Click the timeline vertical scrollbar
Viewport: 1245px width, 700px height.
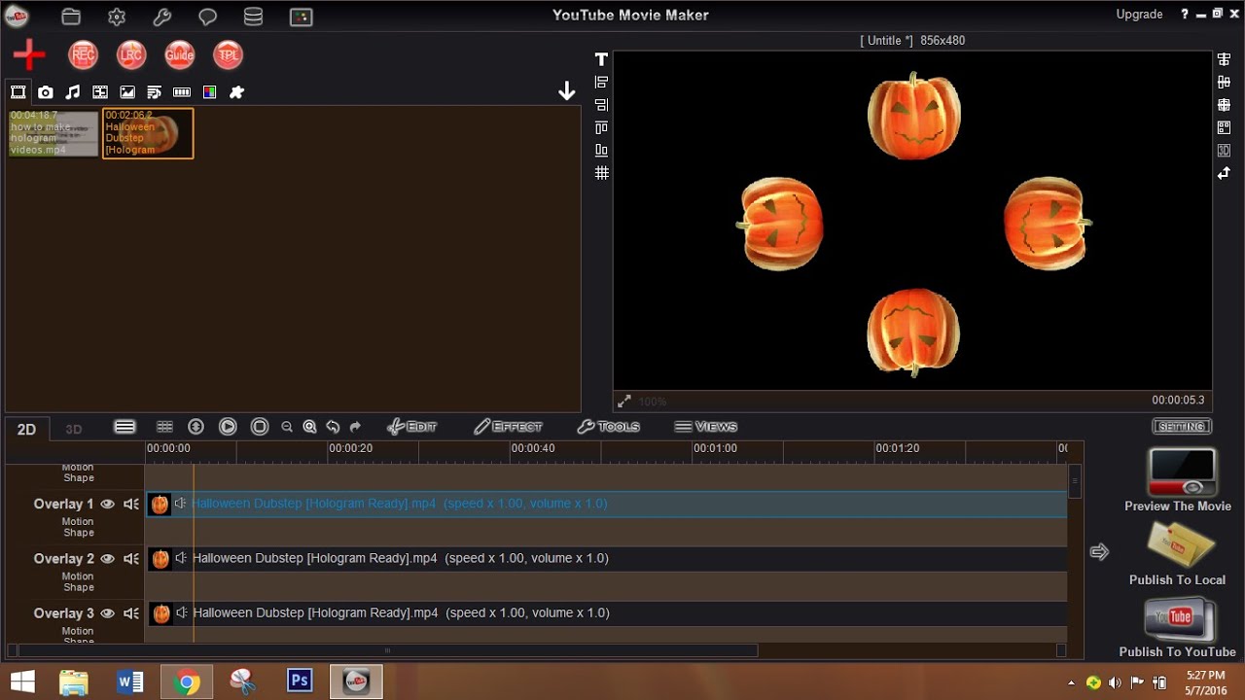pos(1075,480)
